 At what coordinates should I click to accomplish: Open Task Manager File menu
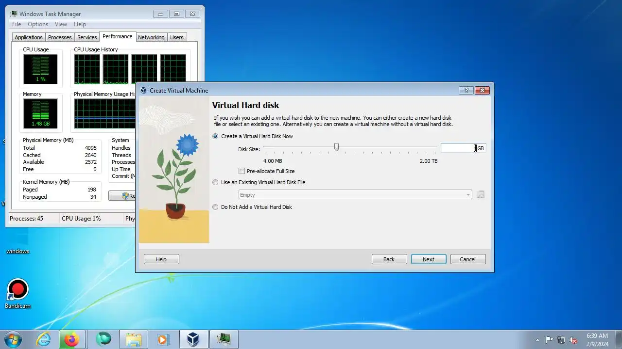(17, 24)
